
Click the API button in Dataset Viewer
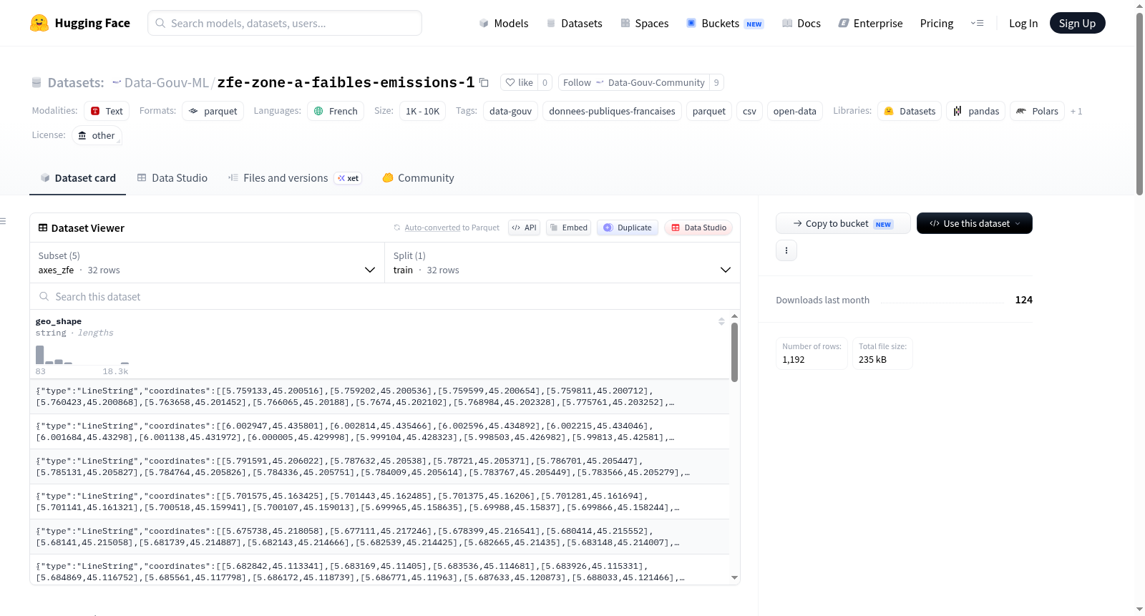[x=524, y=228]
